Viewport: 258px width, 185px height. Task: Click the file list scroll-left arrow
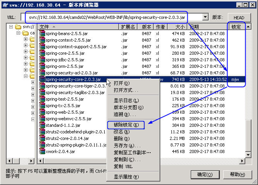pos(40,161)
